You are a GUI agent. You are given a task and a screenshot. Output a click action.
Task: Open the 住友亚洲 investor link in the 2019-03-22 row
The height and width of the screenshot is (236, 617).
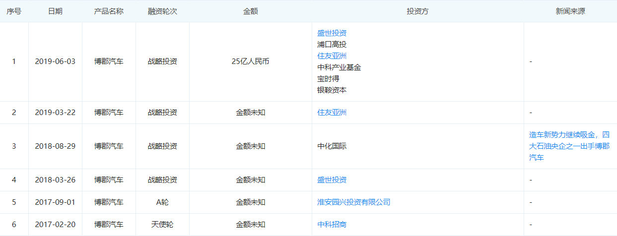click(332, 113)
